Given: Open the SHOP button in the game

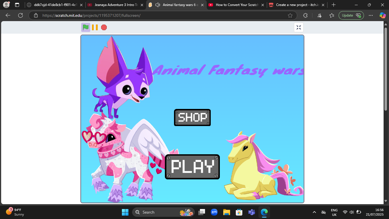Looking at the screenshot, I should [x=192, y=117].
